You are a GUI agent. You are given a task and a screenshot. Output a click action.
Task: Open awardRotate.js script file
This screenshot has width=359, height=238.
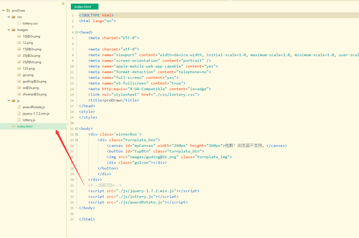[x=34, y=107]
